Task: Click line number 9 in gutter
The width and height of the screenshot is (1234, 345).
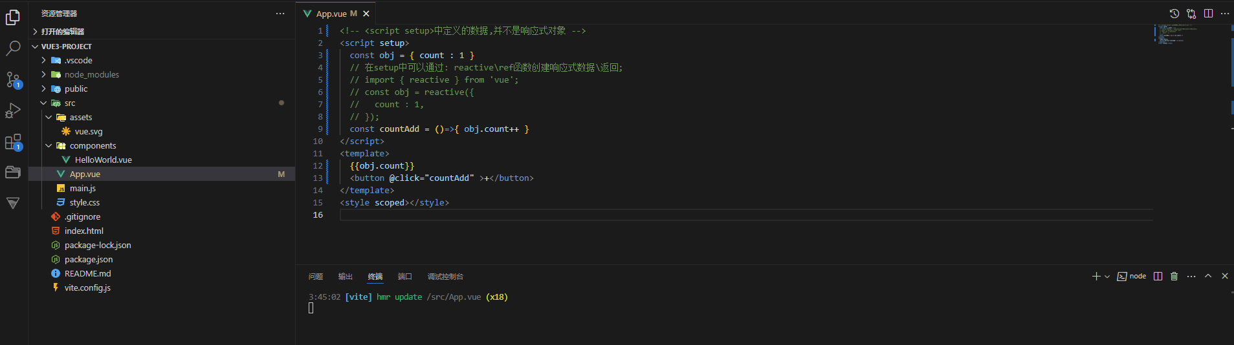Action: 320,129
